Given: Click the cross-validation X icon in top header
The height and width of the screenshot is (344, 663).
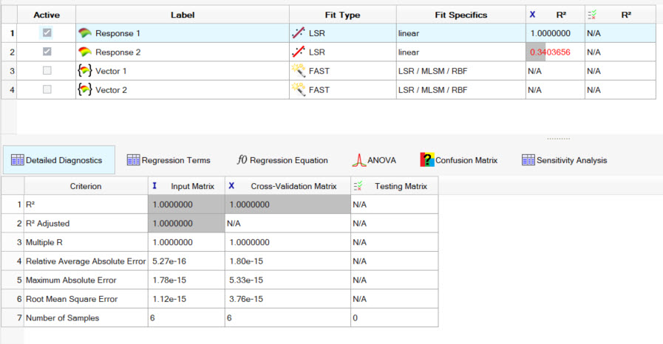Looking at the screenshot, I should click(x=532, y=14).
